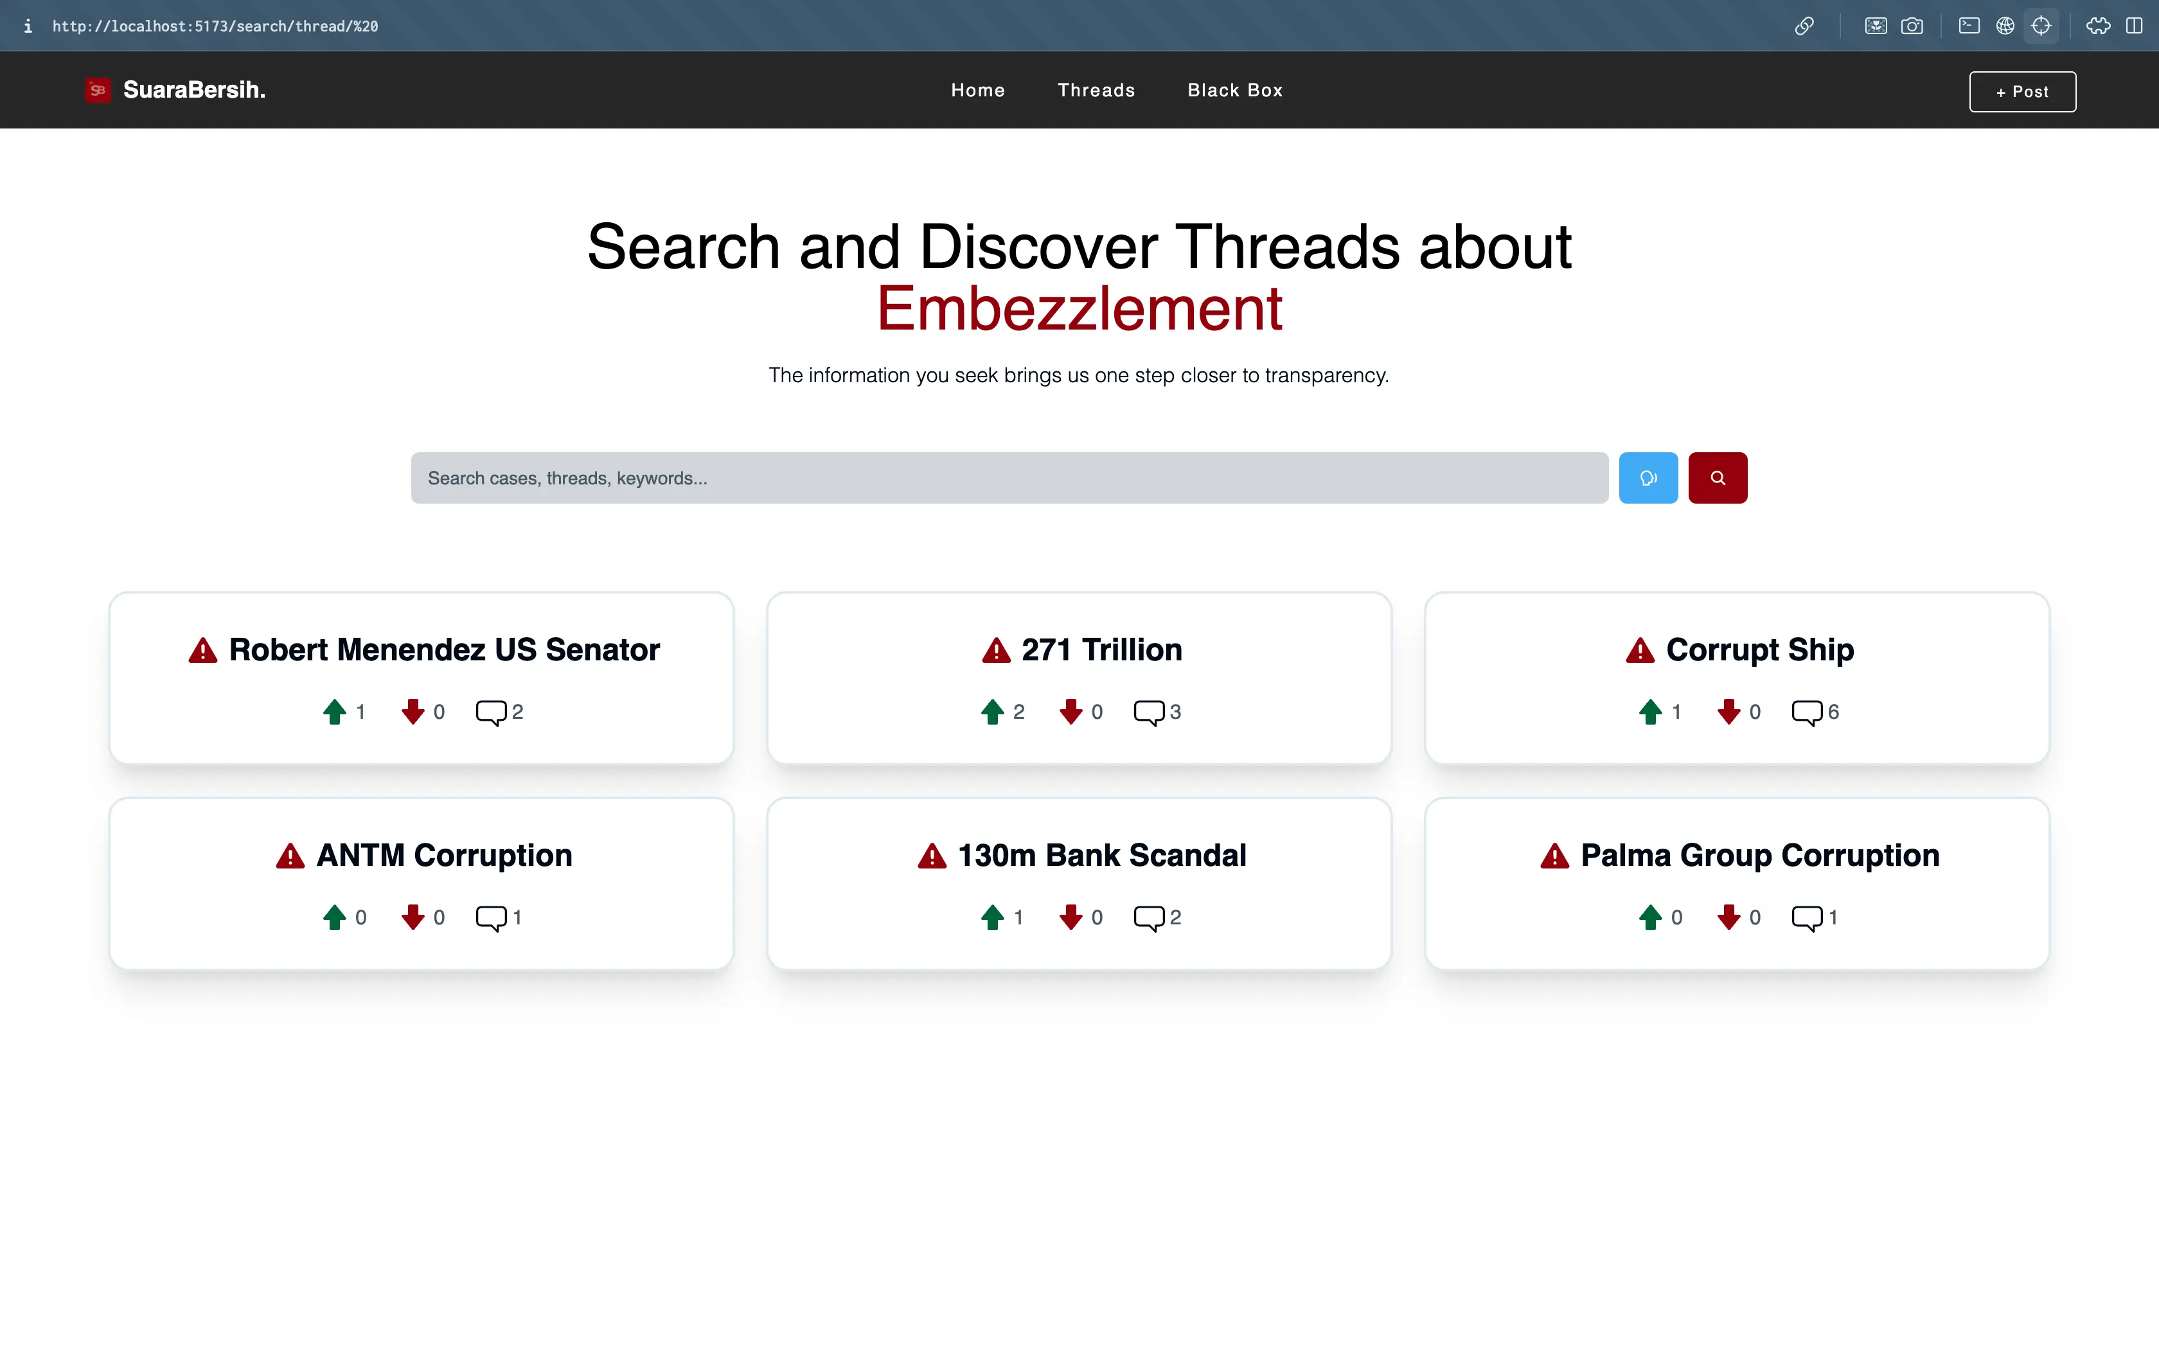Click warning icon on 271 Trillion card
The height and width of the screenshot is (1349, 2159).
click(x=995, y=650)
